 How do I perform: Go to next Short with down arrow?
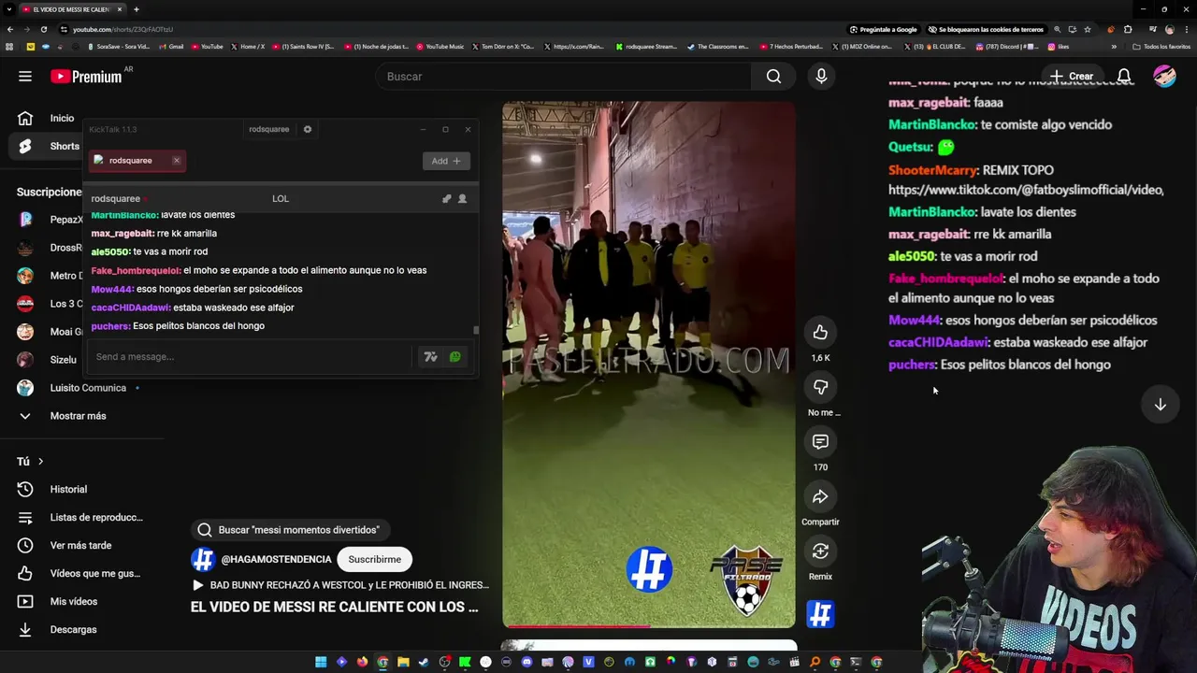tap(1160, 405)
